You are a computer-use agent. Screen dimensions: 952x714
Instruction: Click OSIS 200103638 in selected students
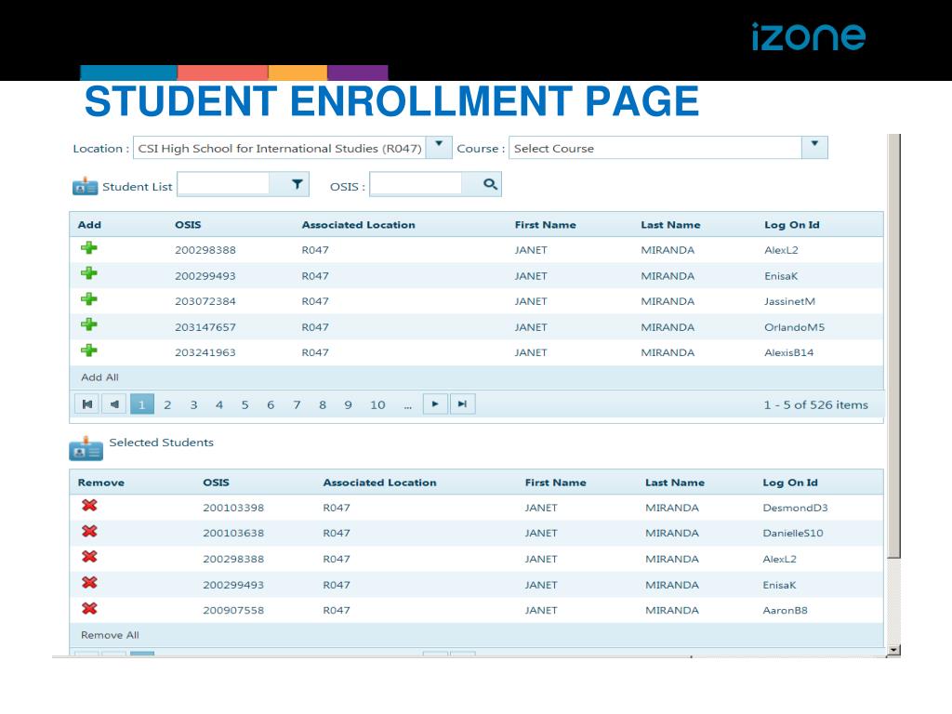click(x=233, y=533)
